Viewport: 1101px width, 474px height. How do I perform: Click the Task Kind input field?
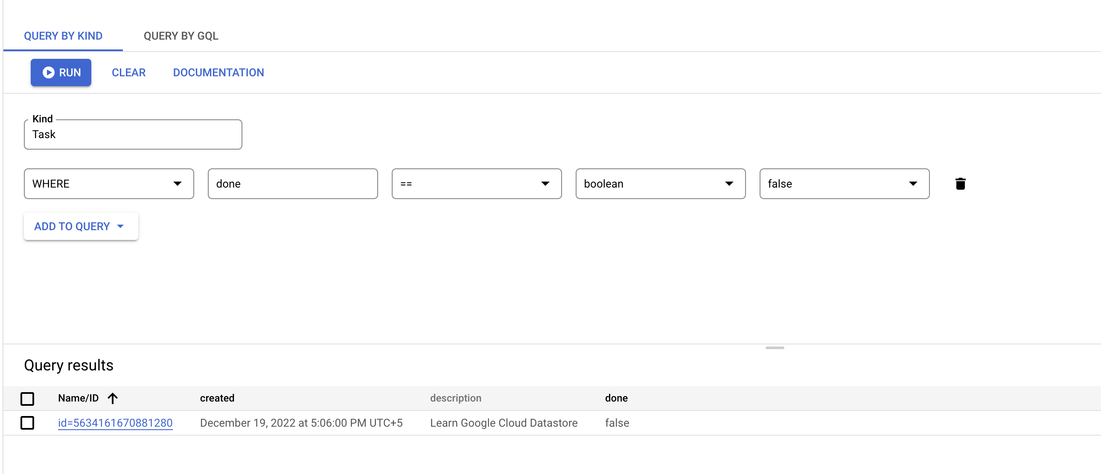click(x=133, y=134)
